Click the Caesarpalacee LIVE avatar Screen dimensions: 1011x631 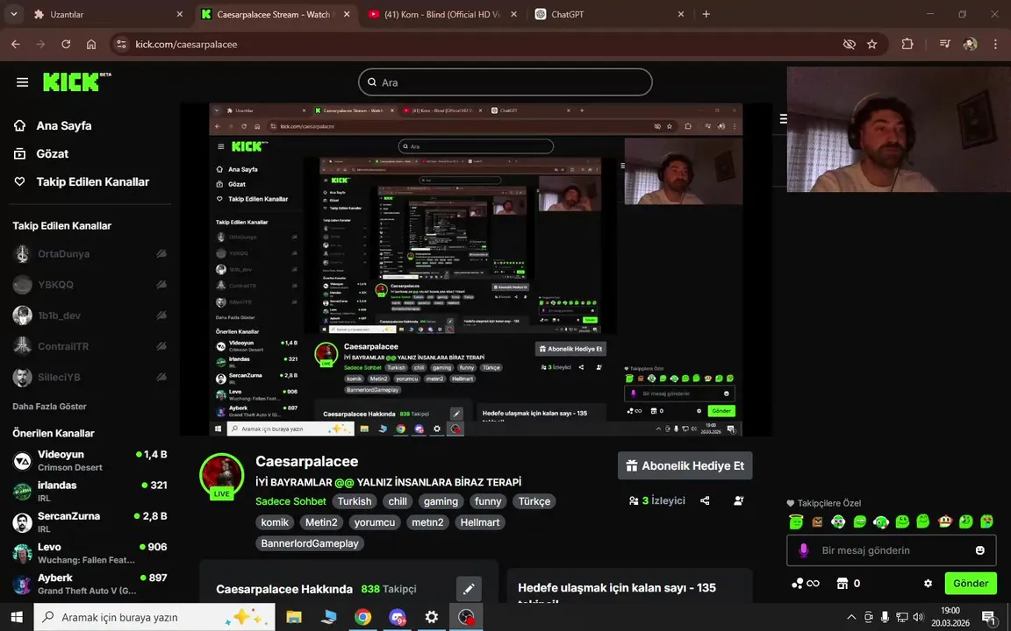[x=222, y=477]
